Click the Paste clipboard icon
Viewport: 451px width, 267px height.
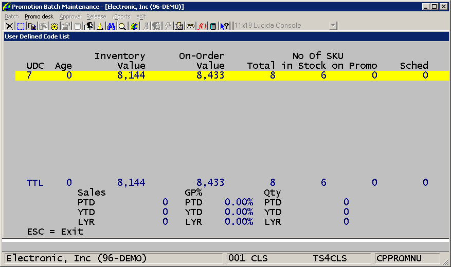click(x=43, y=26)
